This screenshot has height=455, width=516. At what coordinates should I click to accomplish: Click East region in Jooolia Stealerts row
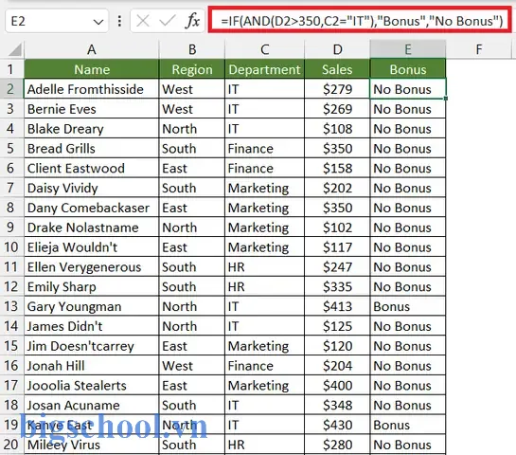point(192,386)
